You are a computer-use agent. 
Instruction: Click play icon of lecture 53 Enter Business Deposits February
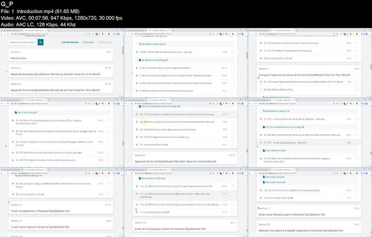[x=137, y=115]
